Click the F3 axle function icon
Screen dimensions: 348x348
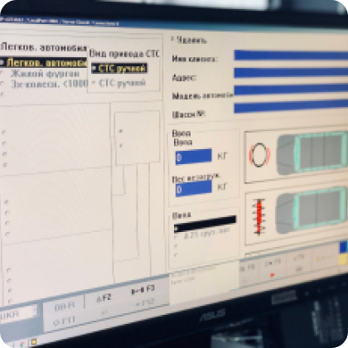[x=143, y=290]
